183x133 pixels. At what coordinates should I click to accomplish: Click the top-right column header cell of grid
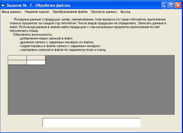tap(36, 58)
